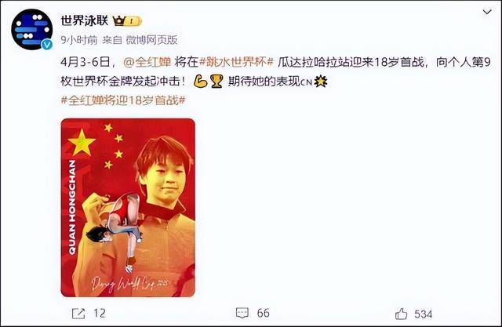The height and width of the screenshot is (327, 502).
Task: Enlarge the Quan Hongchan poster image
Action: [x=128, y=208]
